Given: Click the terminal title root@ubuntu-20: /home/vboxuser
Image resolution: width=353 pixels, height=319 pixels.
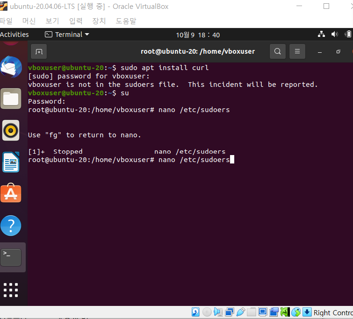Looking at the screenshot, I should [x=198, y=51].
